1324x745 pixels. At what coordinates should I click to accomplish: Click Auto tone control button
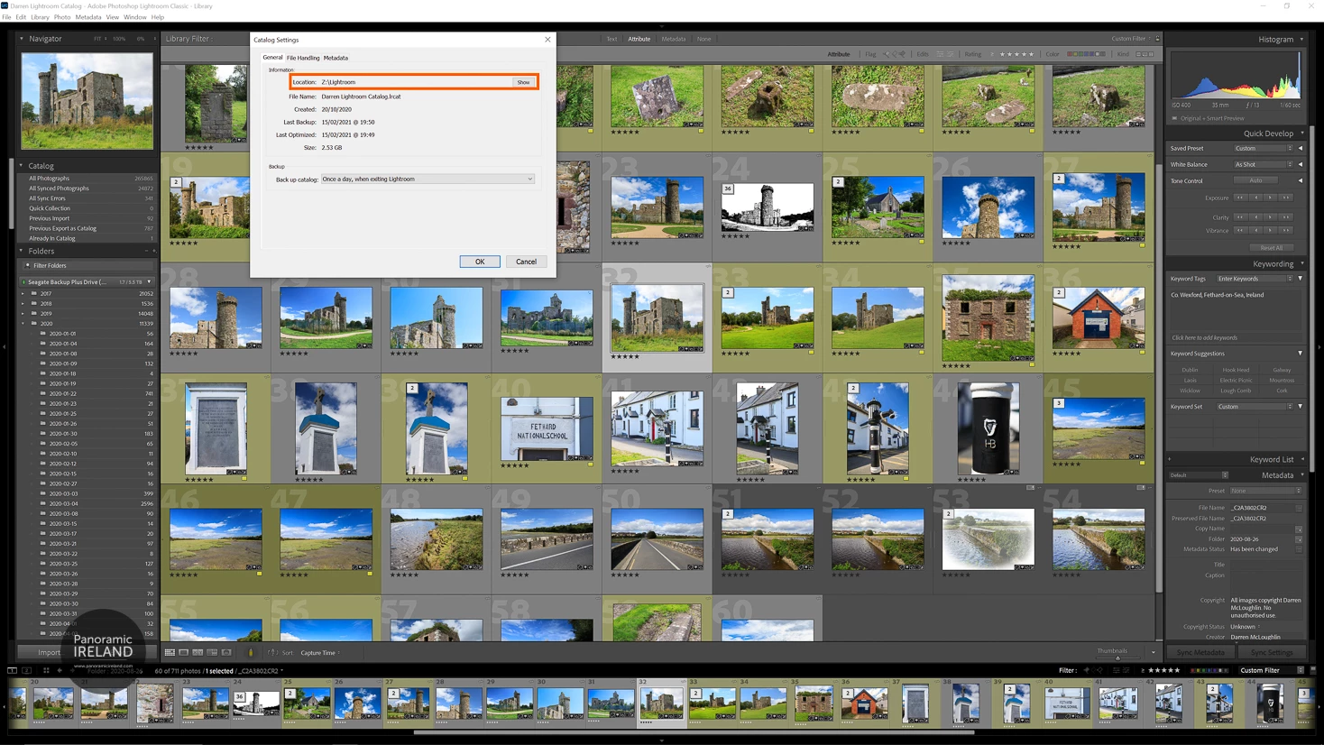[x=1255, y=180]
